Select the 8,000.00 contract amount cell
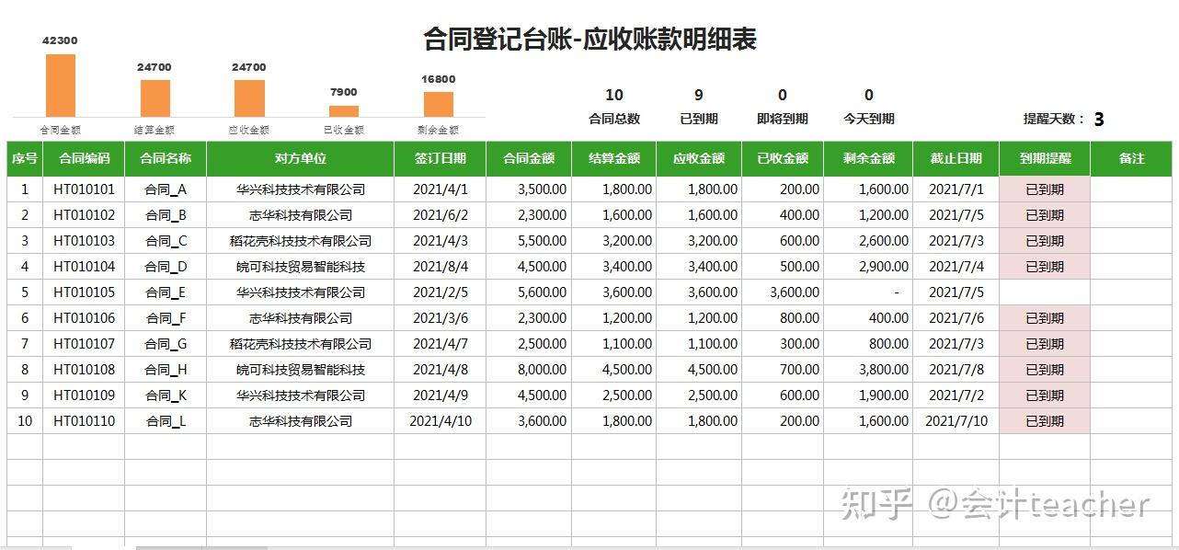 (529, 370)
